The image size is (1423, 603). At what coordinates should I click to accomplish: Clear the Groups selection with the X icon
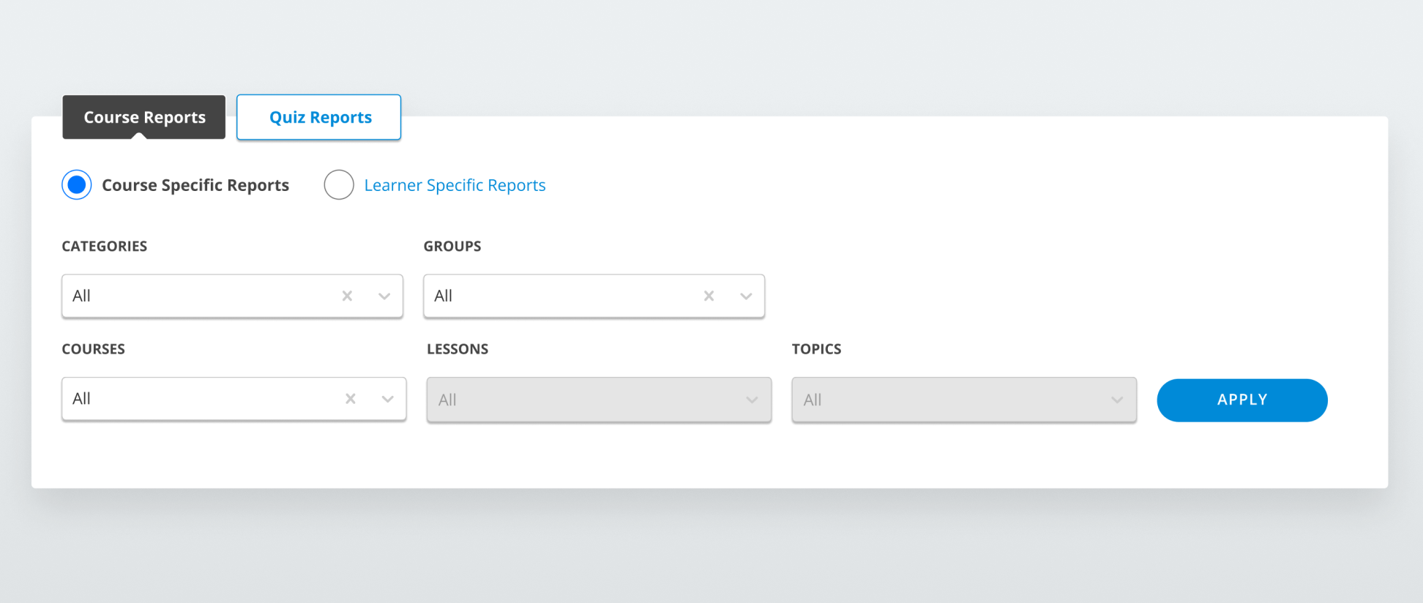709,296
